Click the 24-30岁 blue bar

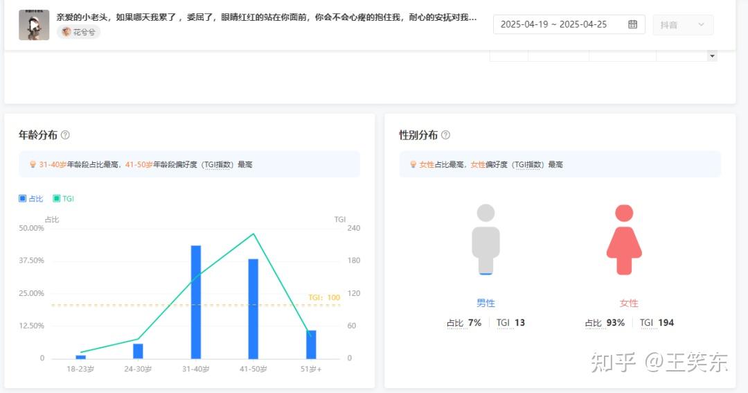138,351
